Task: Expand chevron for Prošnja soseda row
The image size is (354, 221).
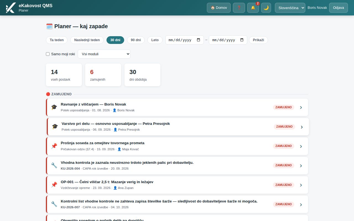Action: pyautogui.click(x=301, y=146)
